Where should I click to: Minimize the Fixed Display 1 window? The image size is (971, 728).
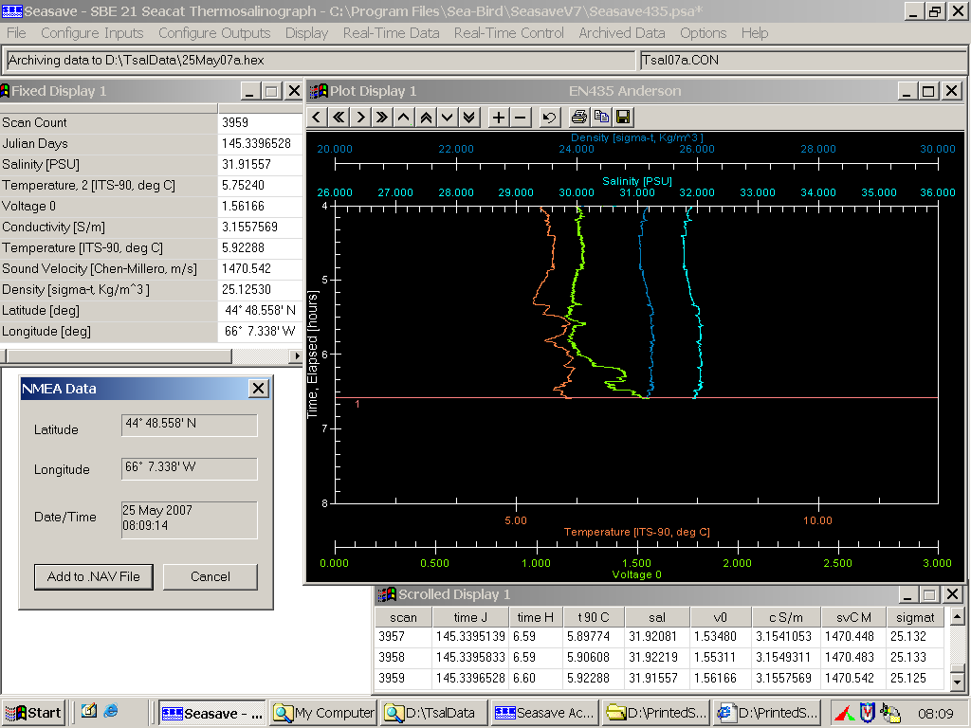coord(249,91)
